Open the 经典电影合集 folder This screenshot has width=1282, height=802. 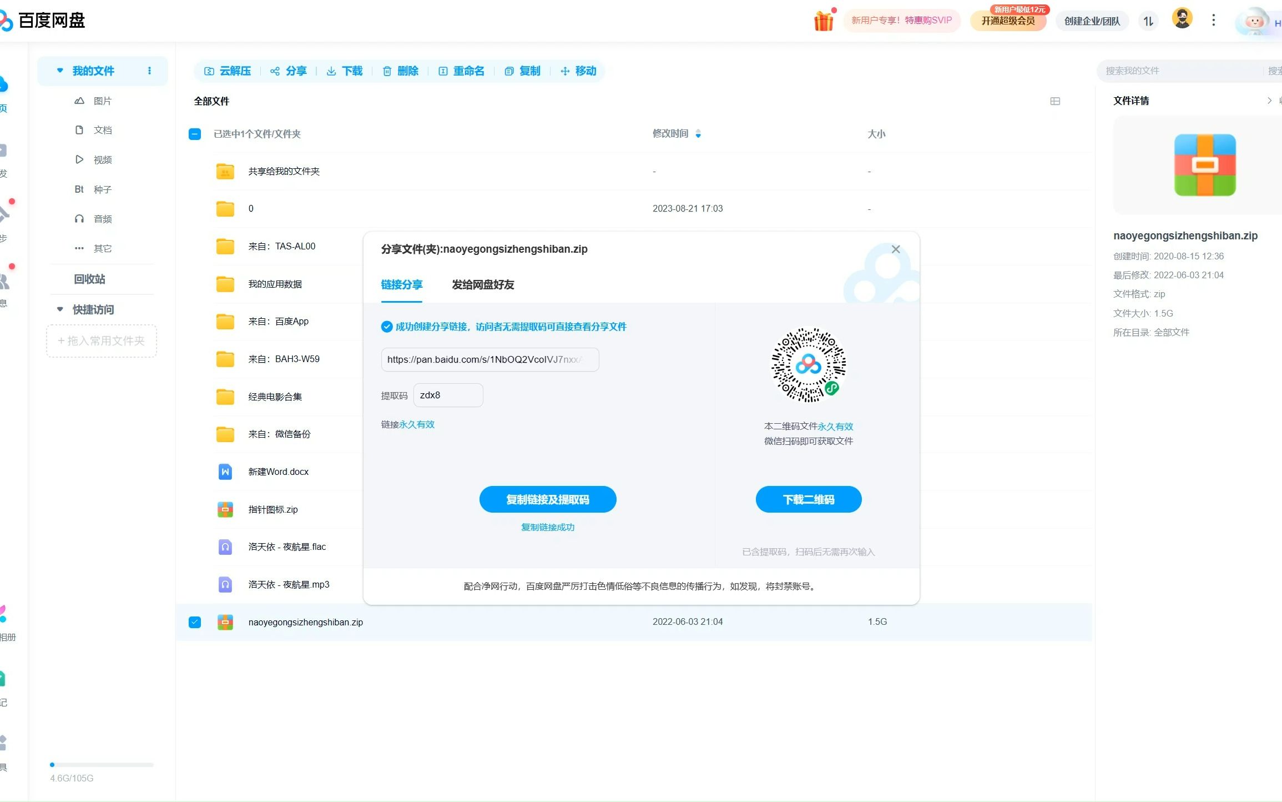(275, 397)
